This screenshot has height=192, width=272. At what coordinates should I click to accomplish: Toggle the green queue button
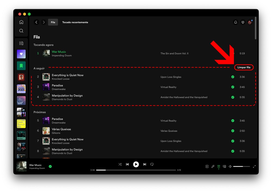point(219,166)
